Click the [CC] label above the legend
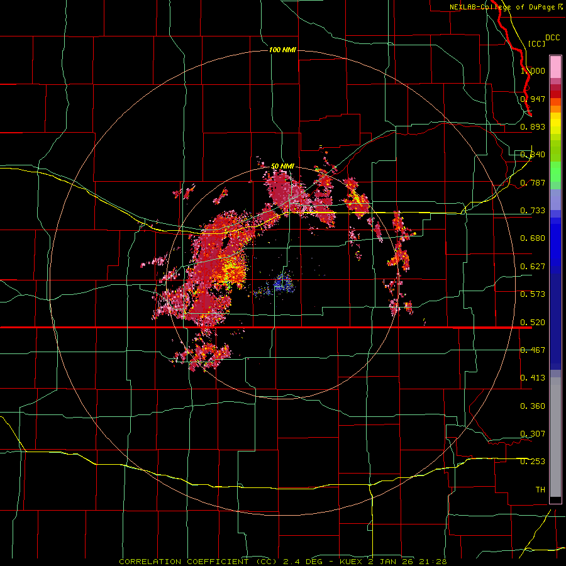This screenshot has width=566, height=566. (x=536, y=43)
